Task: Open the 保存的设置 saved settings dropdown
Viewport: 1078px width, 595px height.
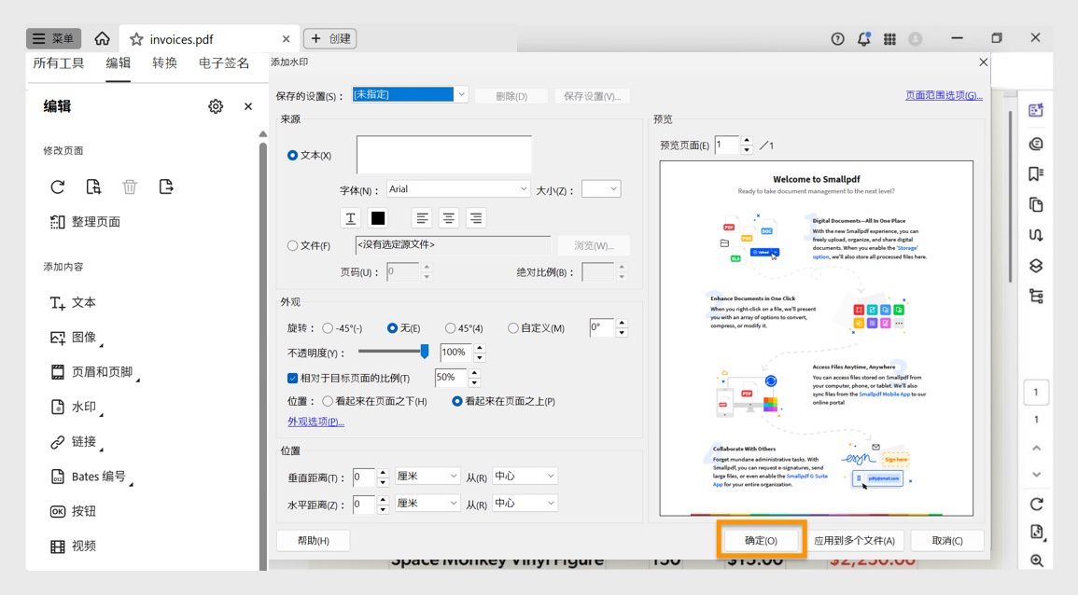Action: (x=461, y=94)
